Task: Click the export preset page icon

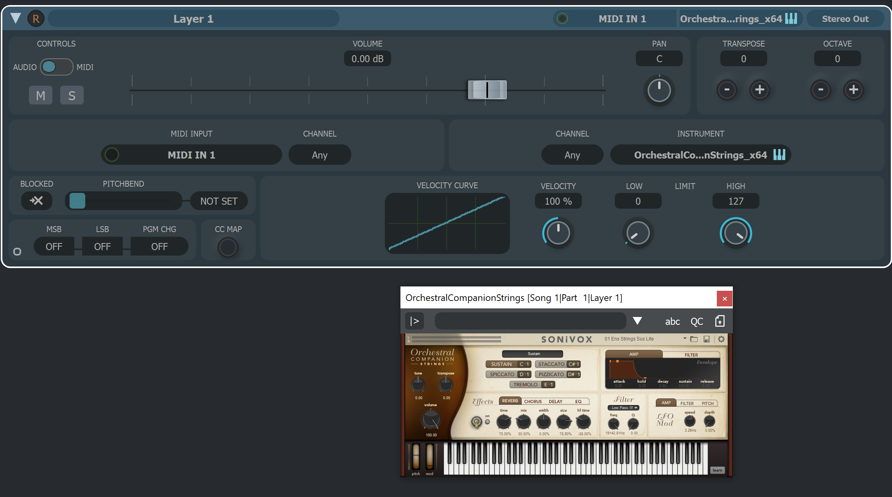Action: (720, 321)
